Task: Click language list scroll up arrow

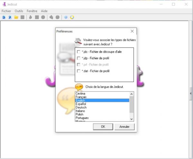Action: [x=132, y=94]
